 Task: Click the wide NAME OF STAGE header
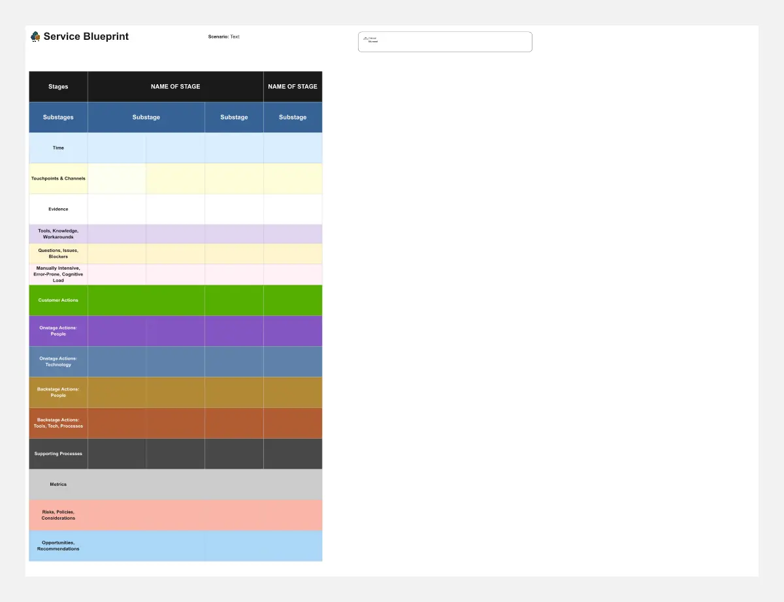[x=175, y=86]
